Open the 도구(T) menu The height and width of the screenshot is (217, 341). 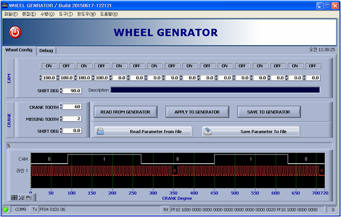tap(66, 14)
